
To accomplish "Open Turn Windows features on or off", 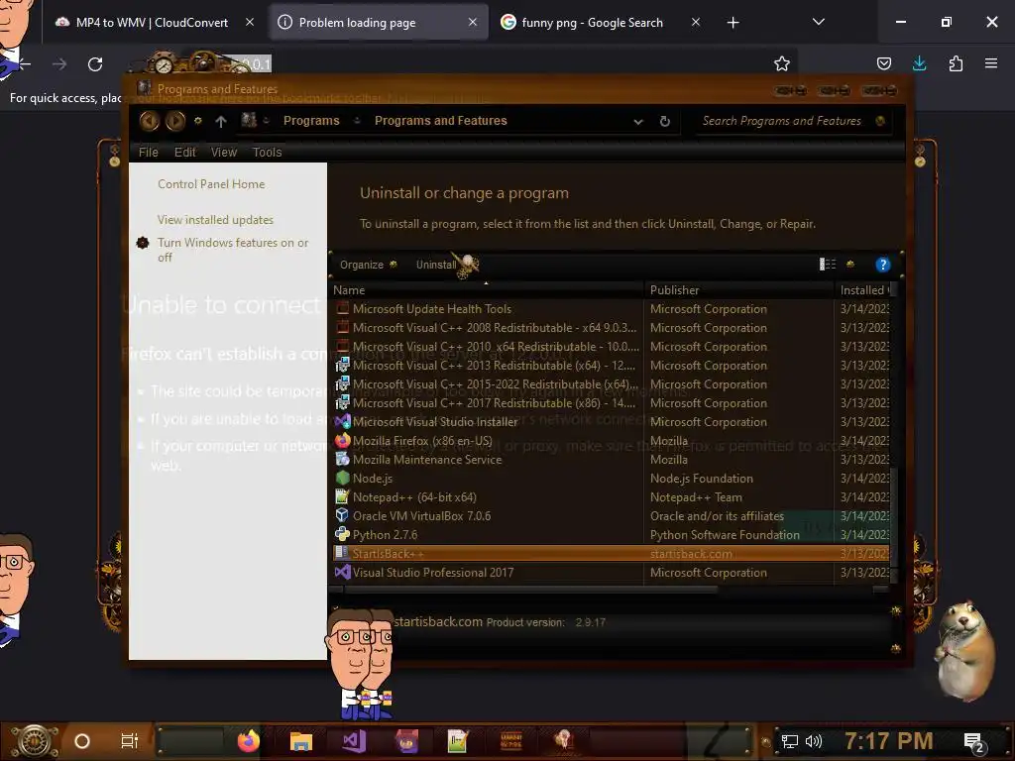I will 233,250.
